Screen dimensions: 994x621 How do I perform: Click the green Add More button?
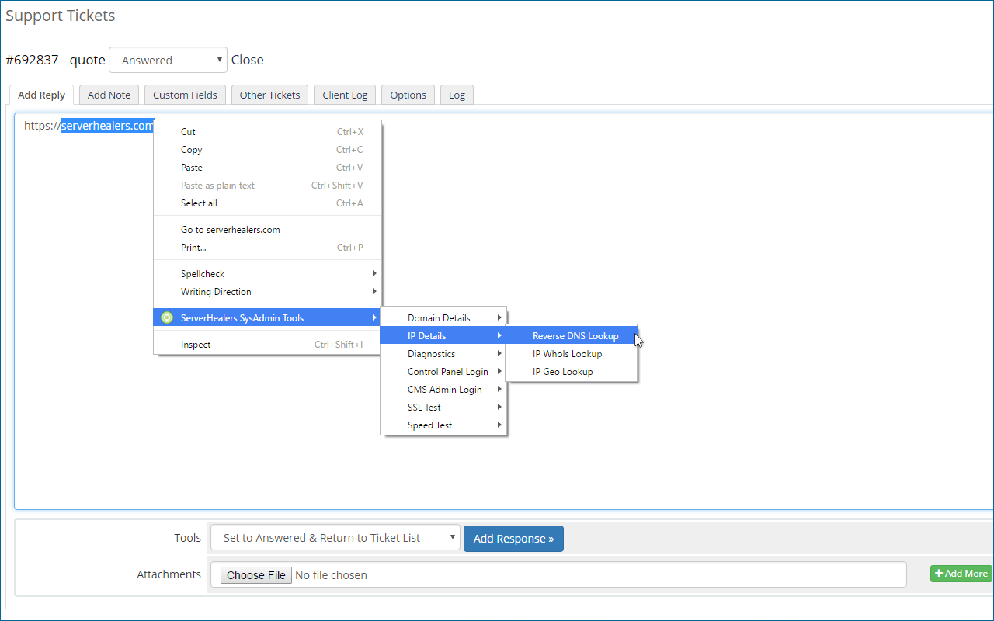pos(961,574)
